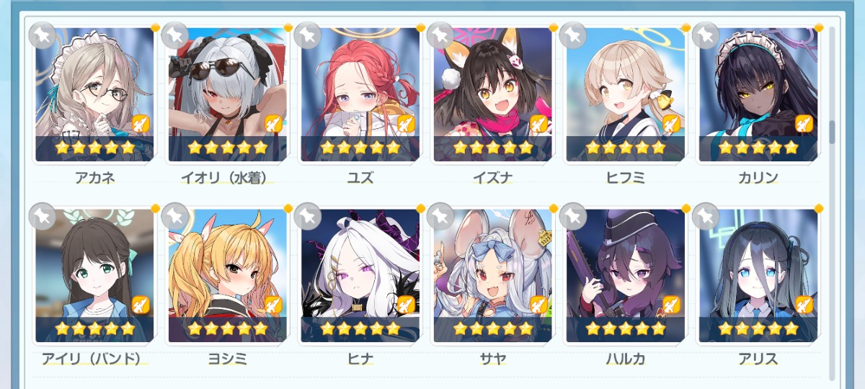
Task: Click the pin icon on カリン card
Action: point(705,35)
